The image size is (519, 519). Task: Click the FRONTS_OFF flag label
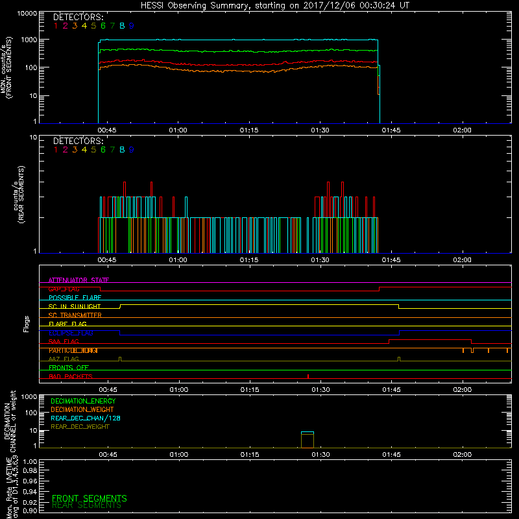(69, 368)
